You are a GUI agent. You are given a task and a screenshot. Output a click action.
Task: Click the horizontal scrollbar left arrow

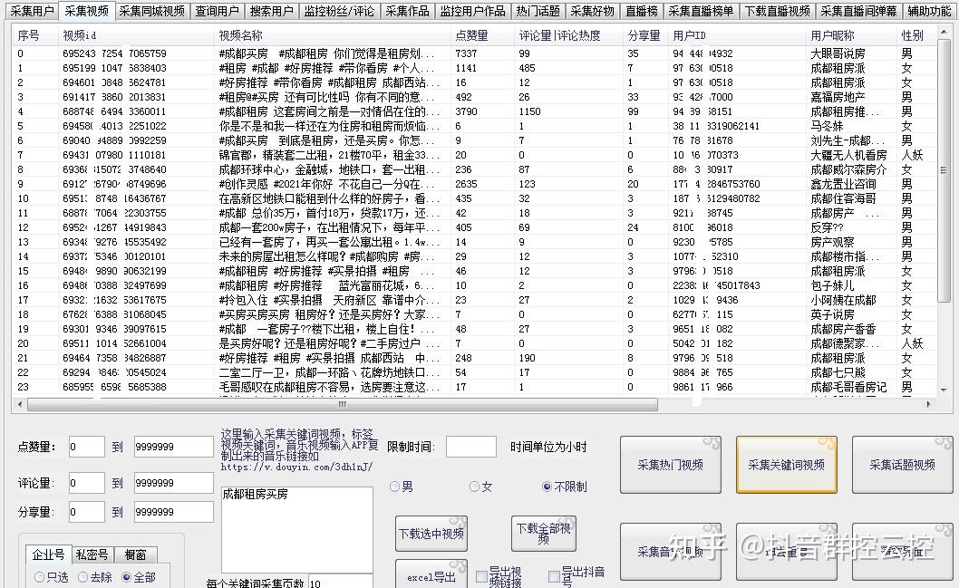coord(20,404)
